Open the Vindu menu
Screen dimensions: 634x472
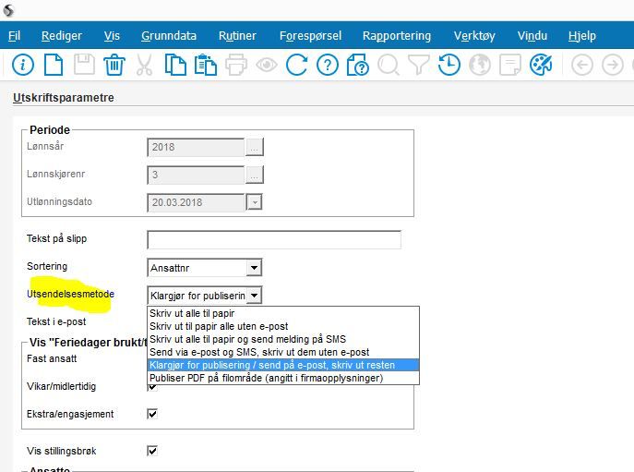click(532, 36)
